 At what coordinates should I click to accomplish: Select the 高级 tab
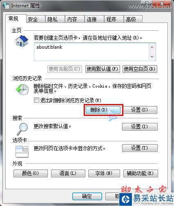tap(133, 19)
